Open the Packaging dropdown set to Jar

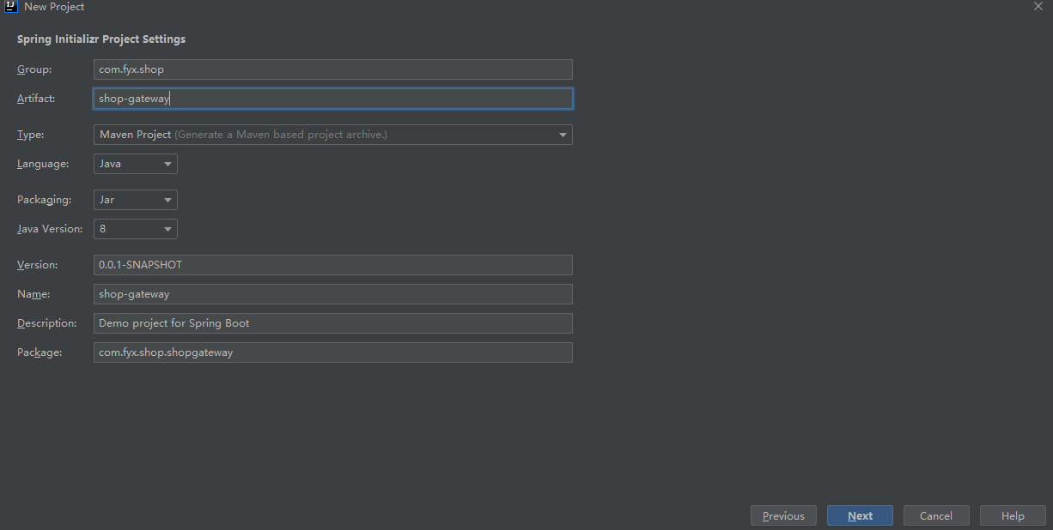(x=136, y=200)
